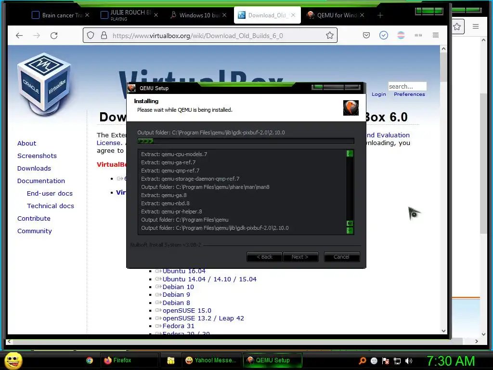
Task: Open the Login link
Action: pyautogui.click(x=378, y=94)
